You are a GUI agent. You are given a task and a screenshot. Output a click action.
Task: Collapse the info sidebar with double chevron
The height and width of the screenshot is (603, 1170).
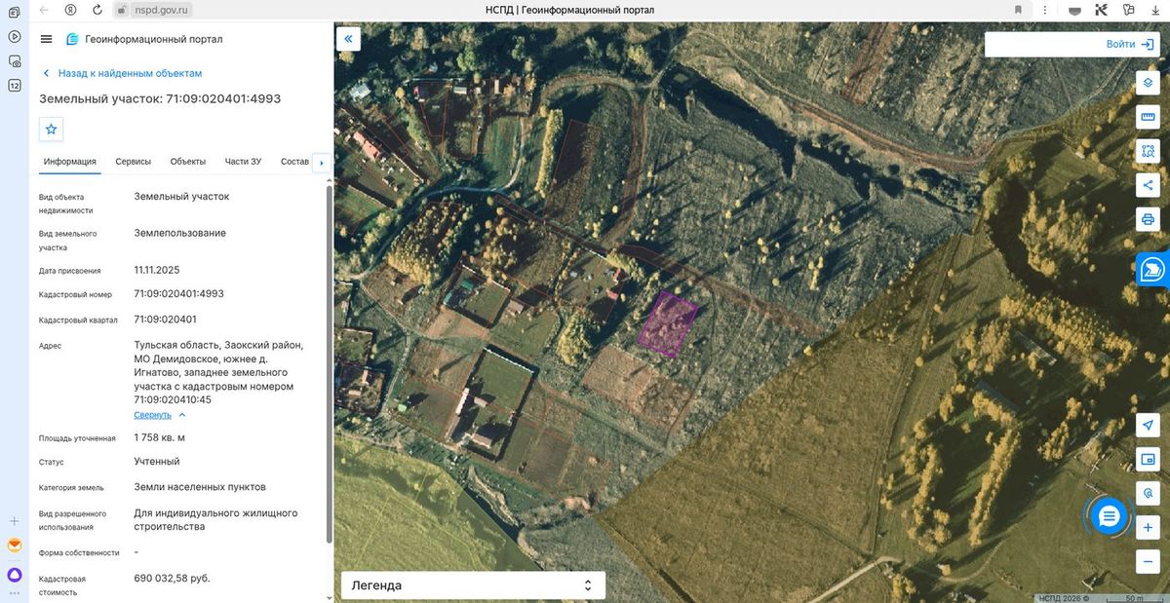(349, 39)
